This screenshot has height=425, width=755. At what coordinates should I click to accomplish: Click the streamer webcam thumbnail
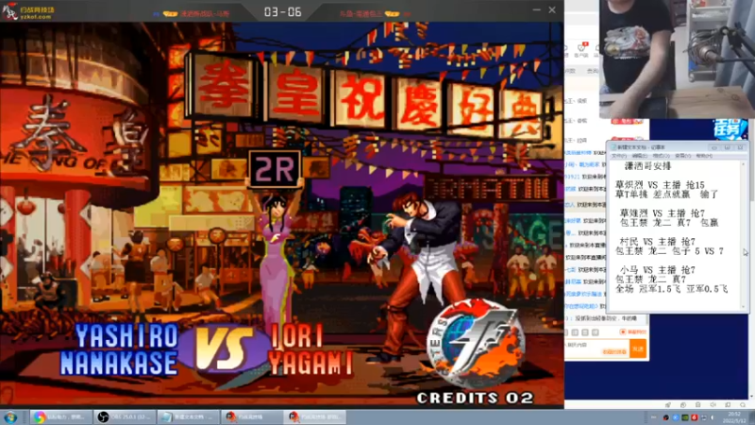pos(677,59)
